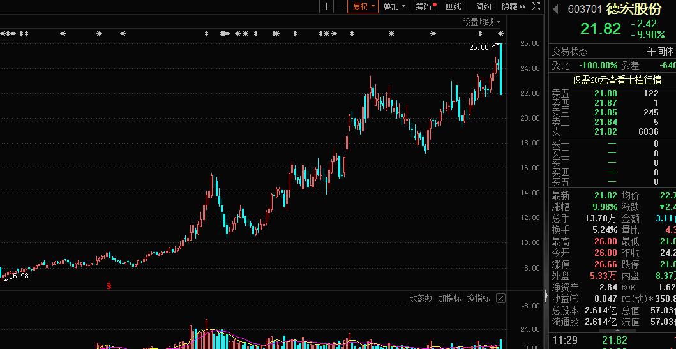Expand the hidden toolbar items arrows
The height and width of the screenshot is (349, 676).
click(523, 6)
